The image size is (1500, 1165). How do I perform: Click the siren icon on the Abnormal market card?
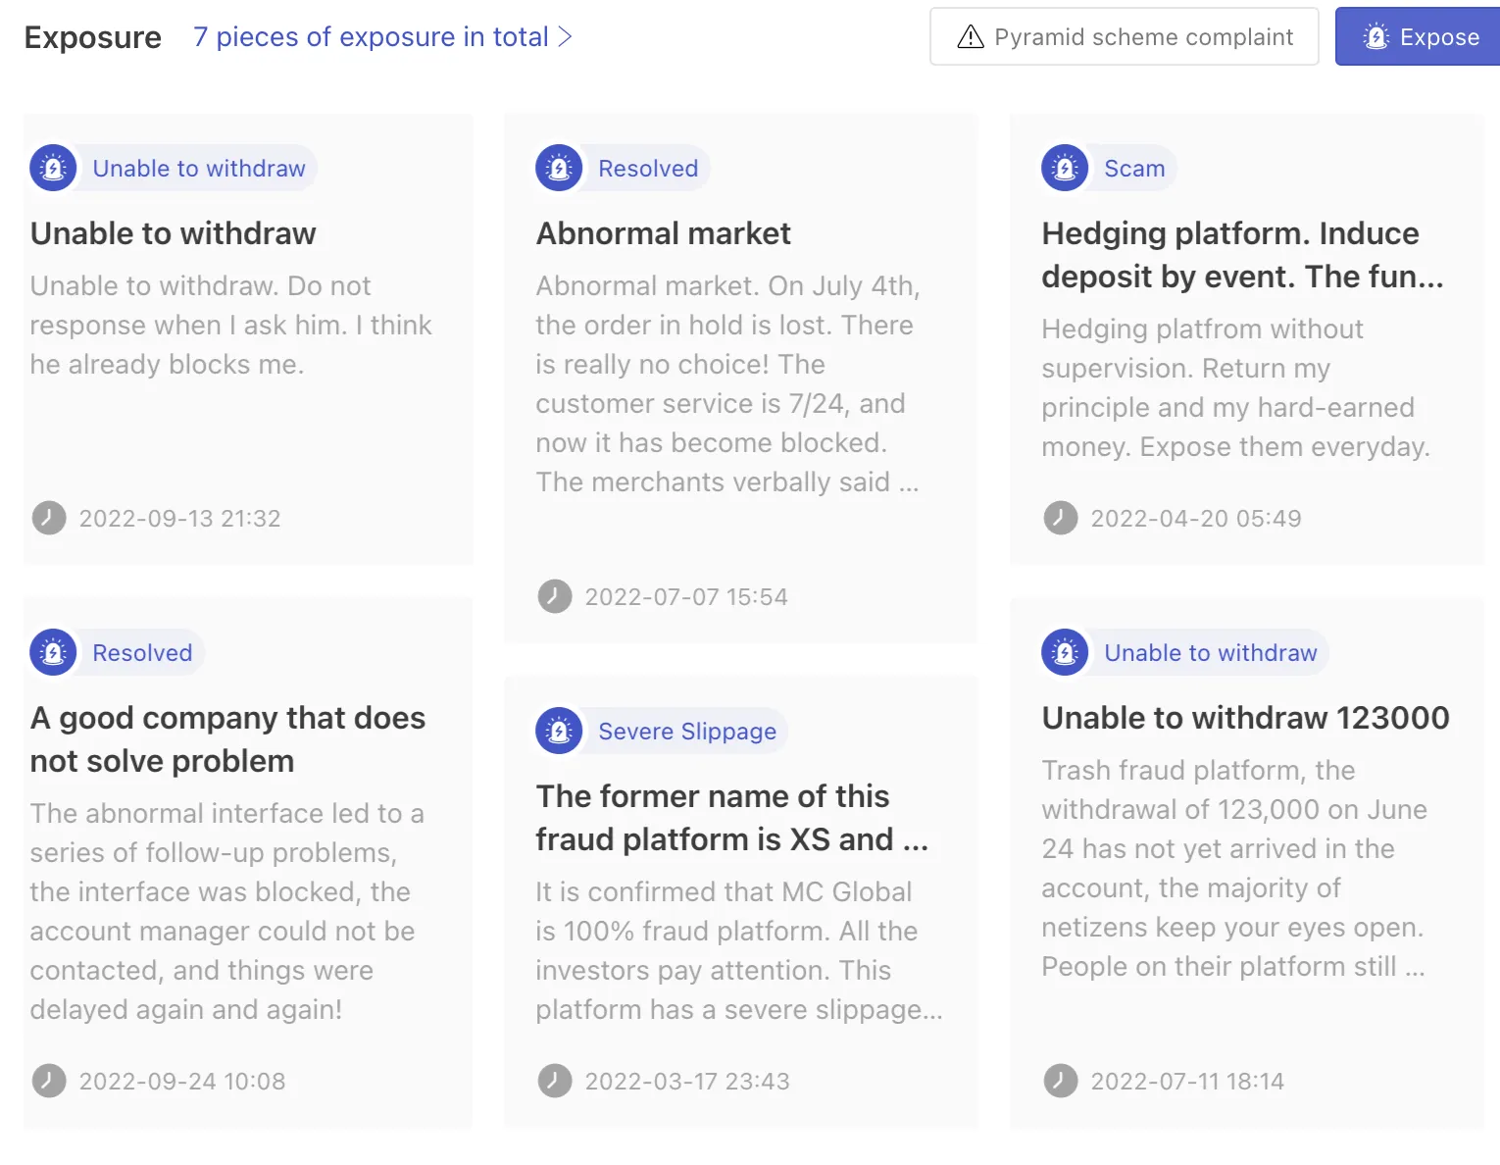pyautogui.click(x=559, y=168)
